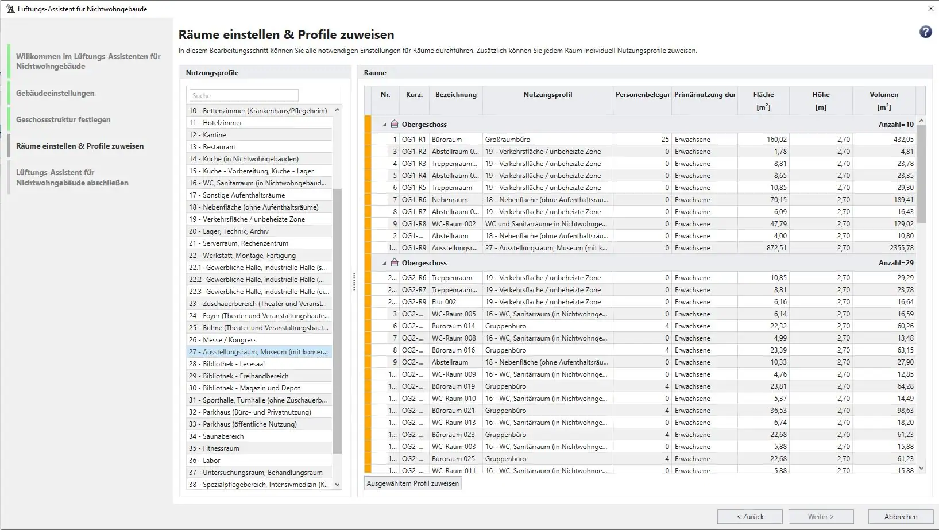Select profile 12 - Kantine

click(x=259, y=135)
